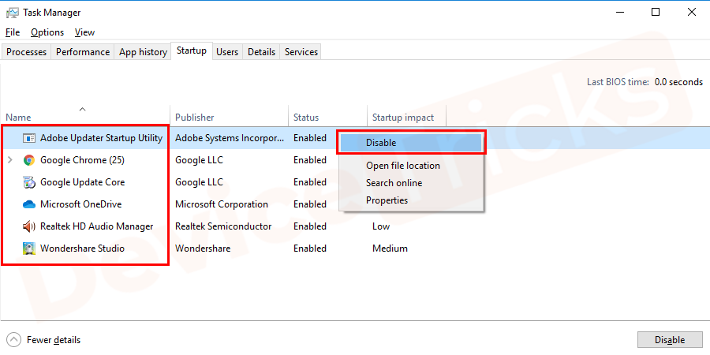Click the Microsoft Corporation publisher cell
Viewport: 710px width, 355px height.
coord(222,204)
